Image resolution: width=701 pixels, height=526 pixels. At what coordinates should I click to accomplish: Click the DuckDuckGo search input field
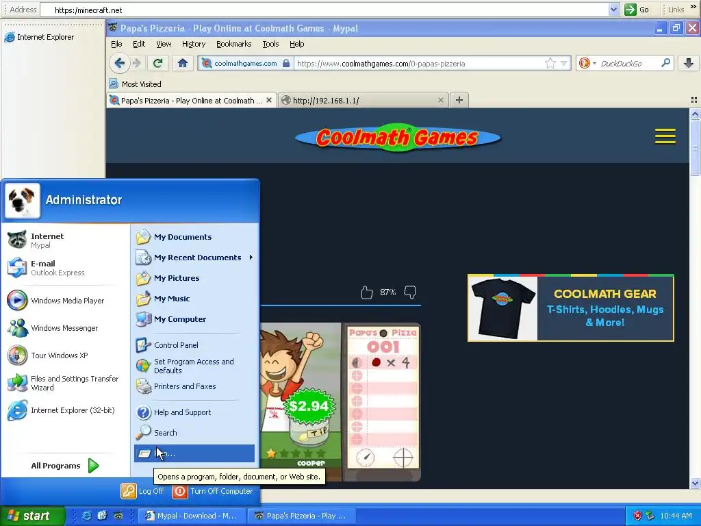[627, 64]
